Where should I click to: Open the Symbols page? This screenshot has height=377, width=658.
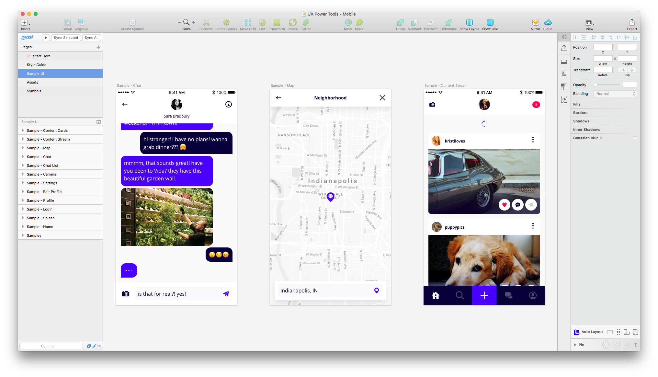click(x=34, y=91)
